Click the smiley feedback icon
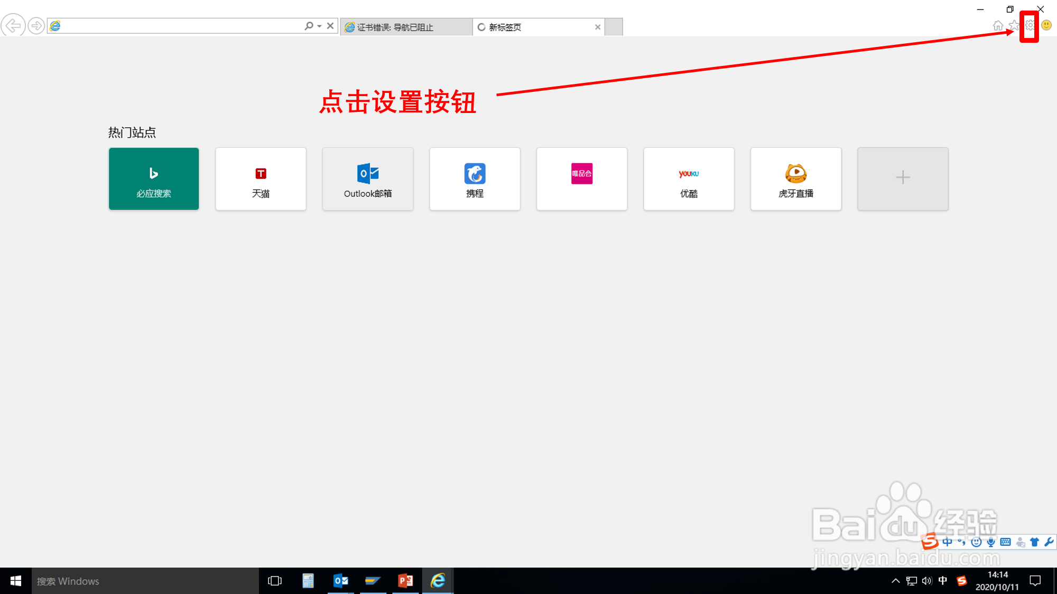This screenshot has height=594, width=1057. [1046, 25]
